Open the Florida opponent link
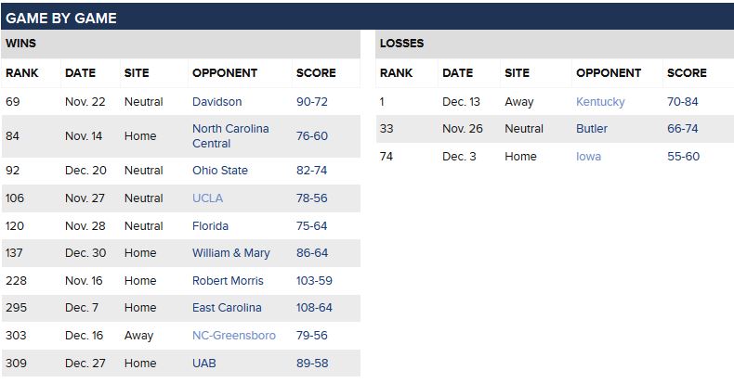734x383 pixels. click(x=210, y=226)
